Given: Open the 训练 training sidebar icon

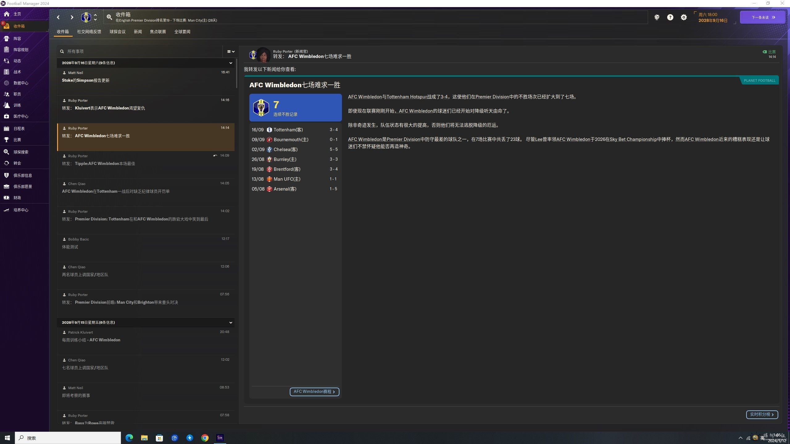Looking at the screenshot, I should tap(6, 105).
